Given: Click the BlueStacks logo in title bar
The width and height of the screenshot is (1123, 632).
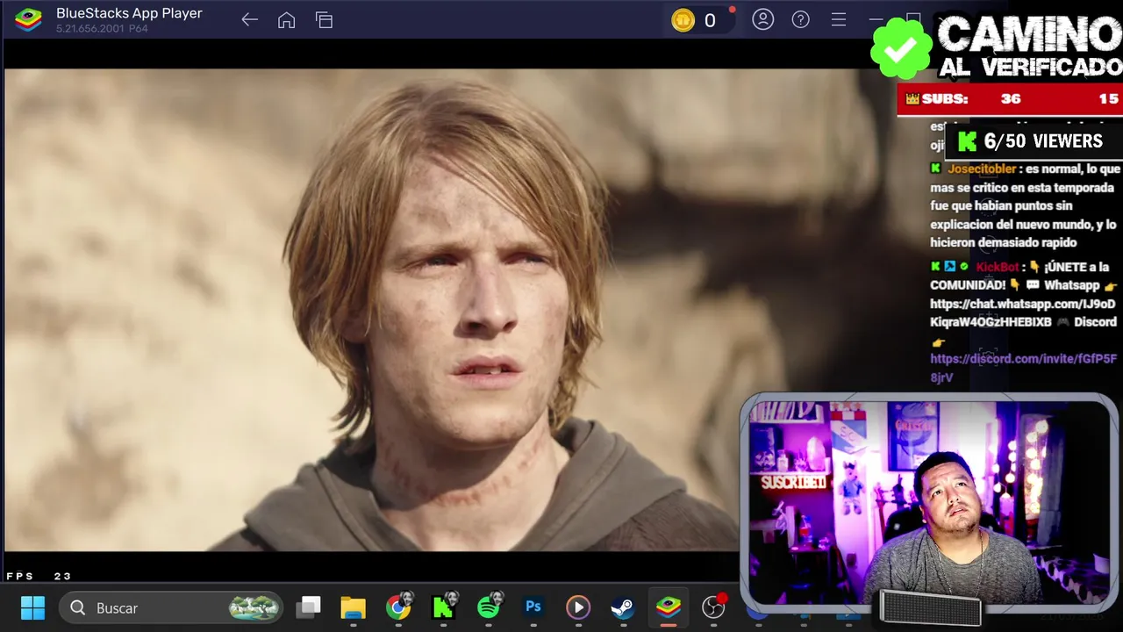Looking at the screenshot, I should (28, 19).
